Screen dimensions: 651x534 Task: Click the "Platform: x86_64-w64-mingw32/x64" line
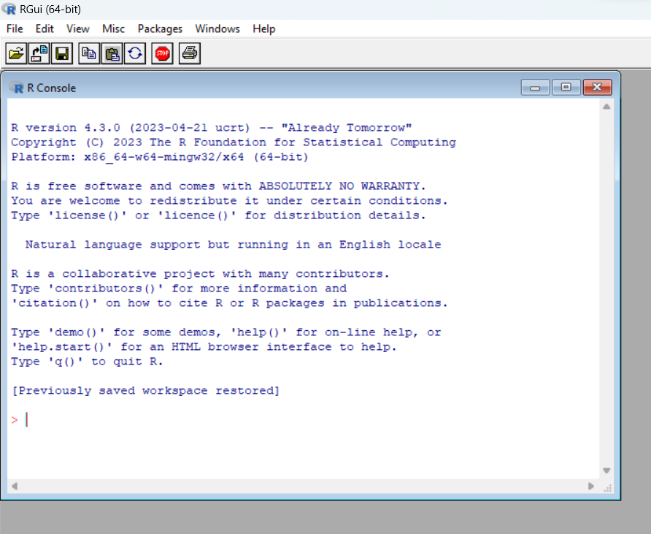pyautogui.click(x=160, y=156)
